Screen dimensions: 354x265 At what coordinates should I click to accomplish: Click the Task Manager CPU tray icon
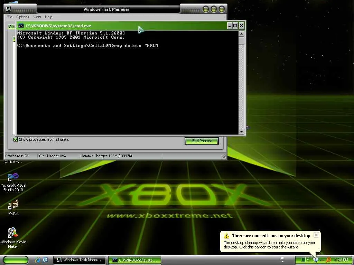click(303, 260)
